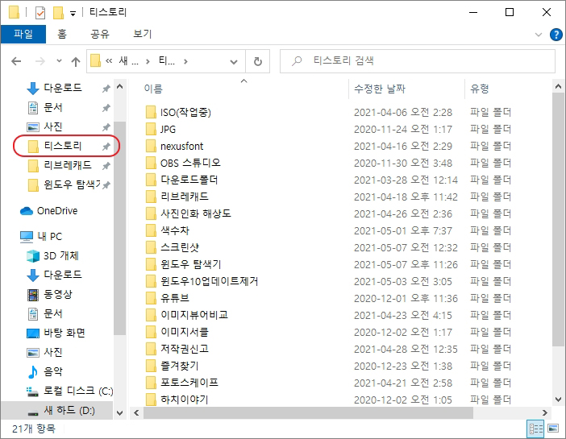
Task: Click the 티스토리 검색 search field
Action: point(418,61)
